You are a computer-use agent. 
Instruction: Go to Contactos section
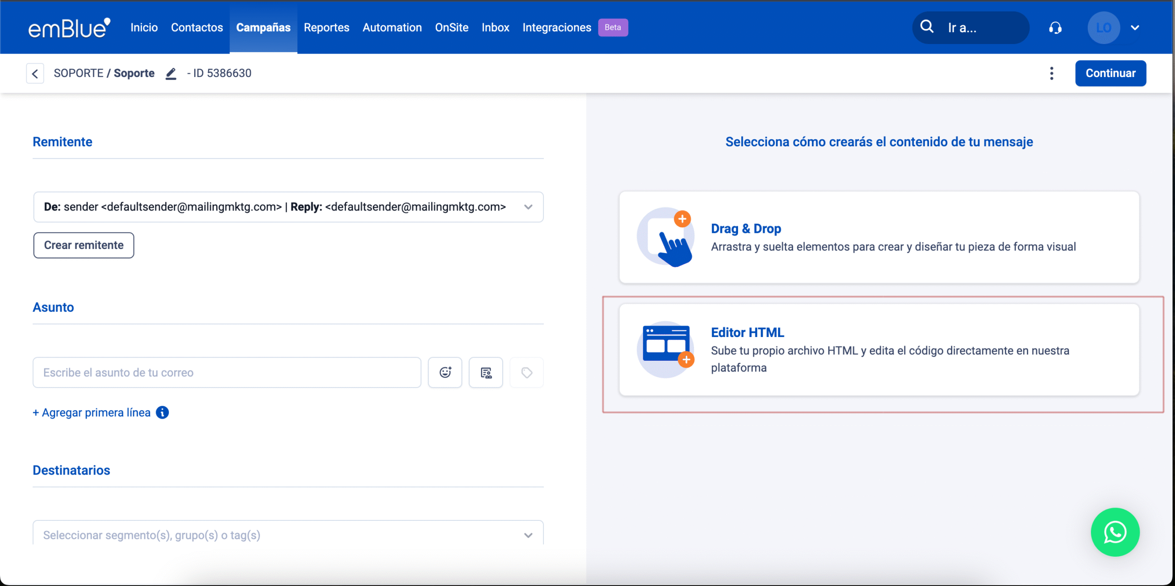(x=197, y=28)
